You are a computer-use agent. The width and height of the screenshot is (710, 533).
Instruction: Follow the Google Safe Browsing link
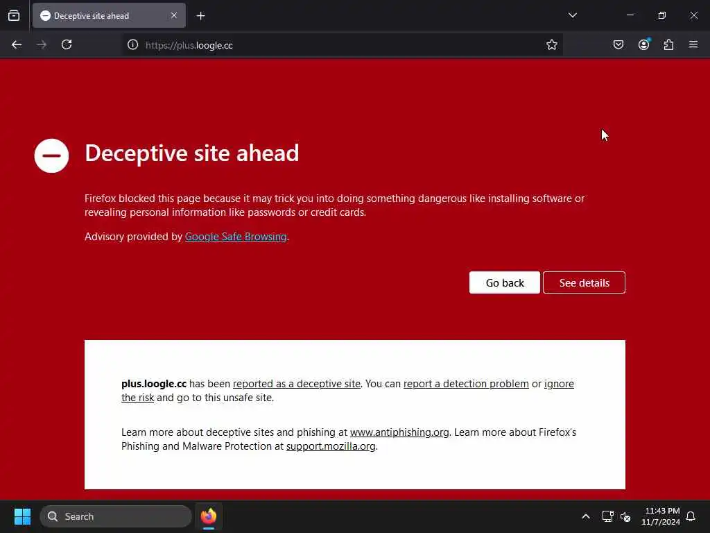pos(236,237)
